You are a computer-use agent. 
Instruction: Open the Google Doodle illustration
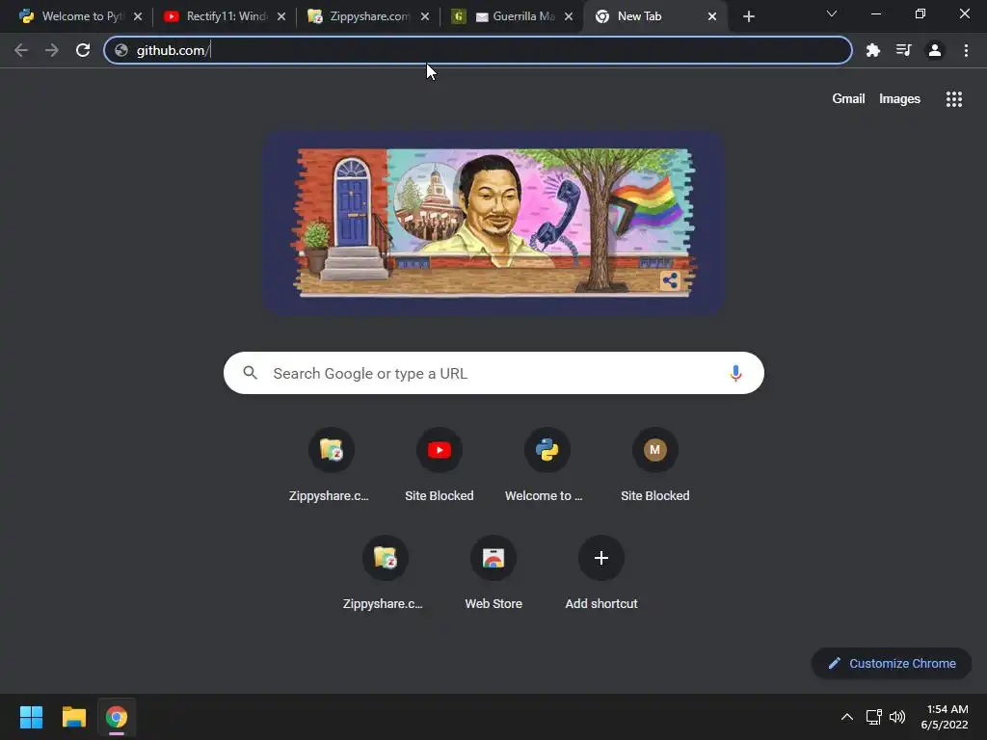[x=493, y=223]
